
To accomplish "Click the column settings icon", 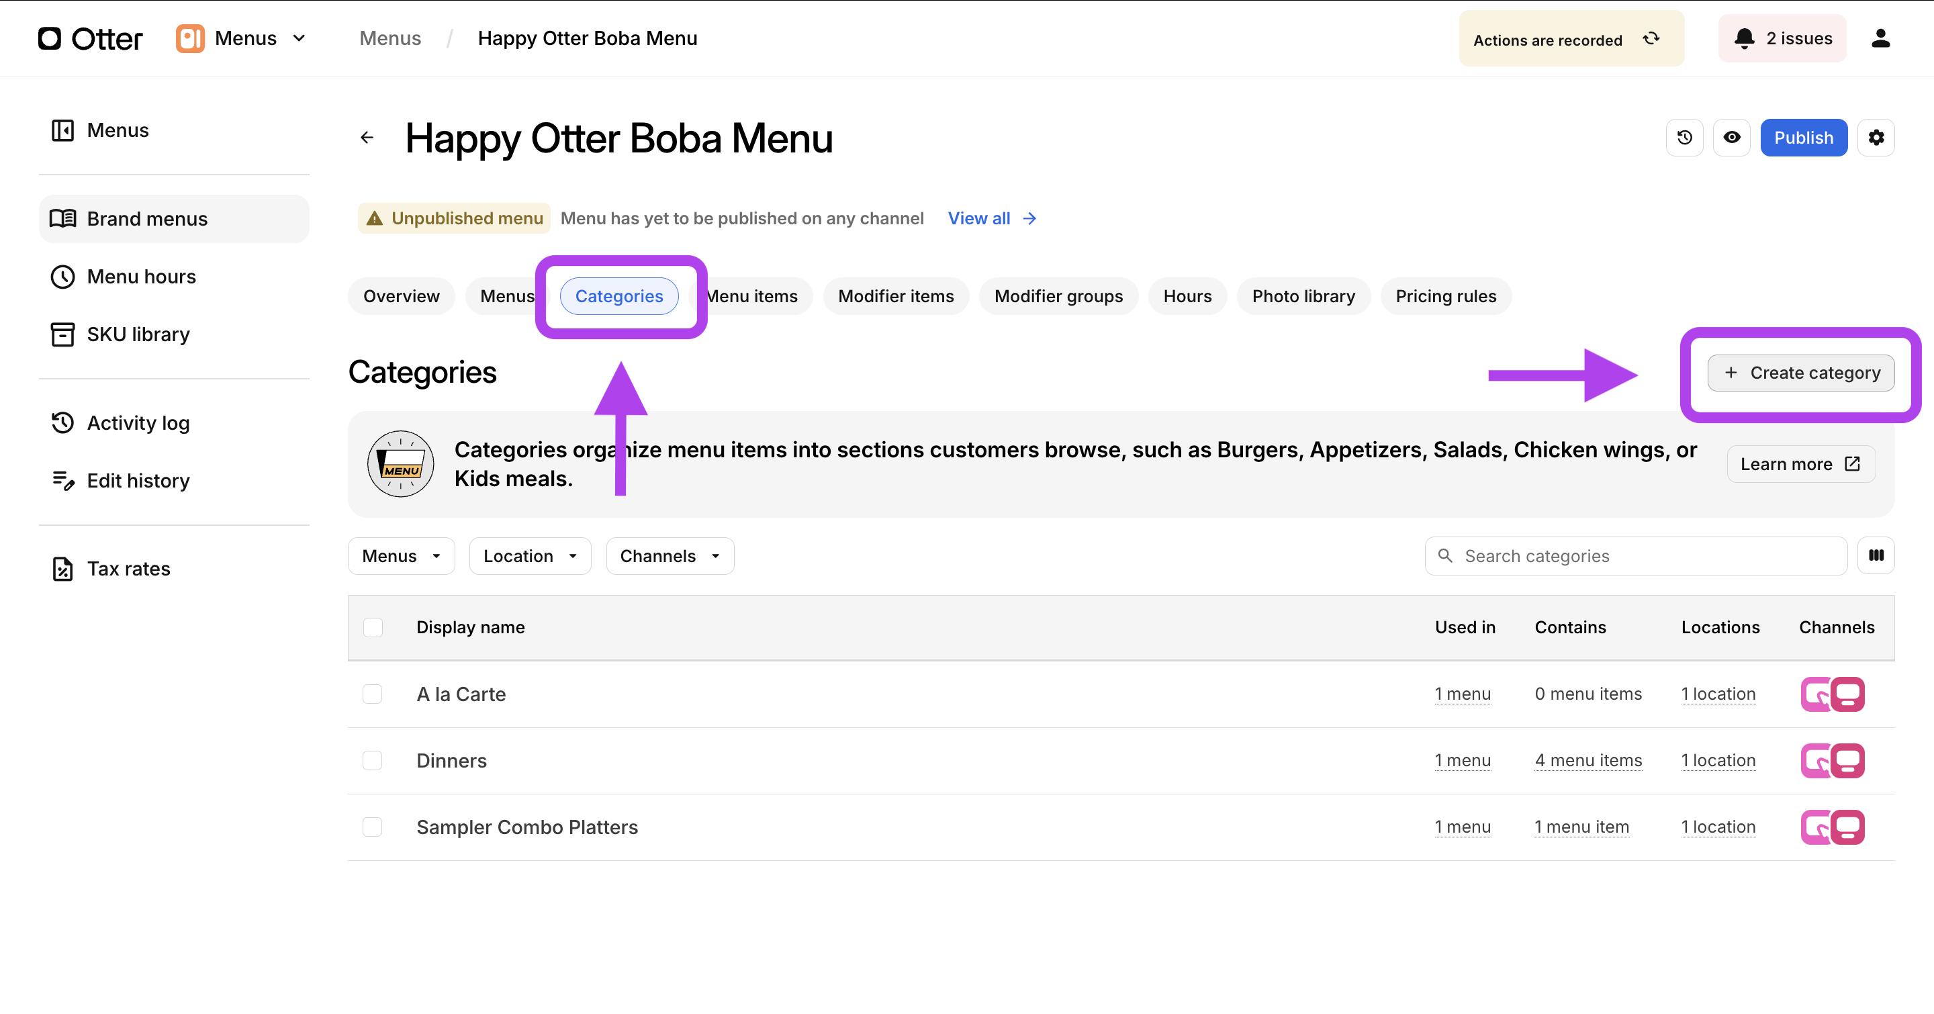I will tap(1876, 556).
